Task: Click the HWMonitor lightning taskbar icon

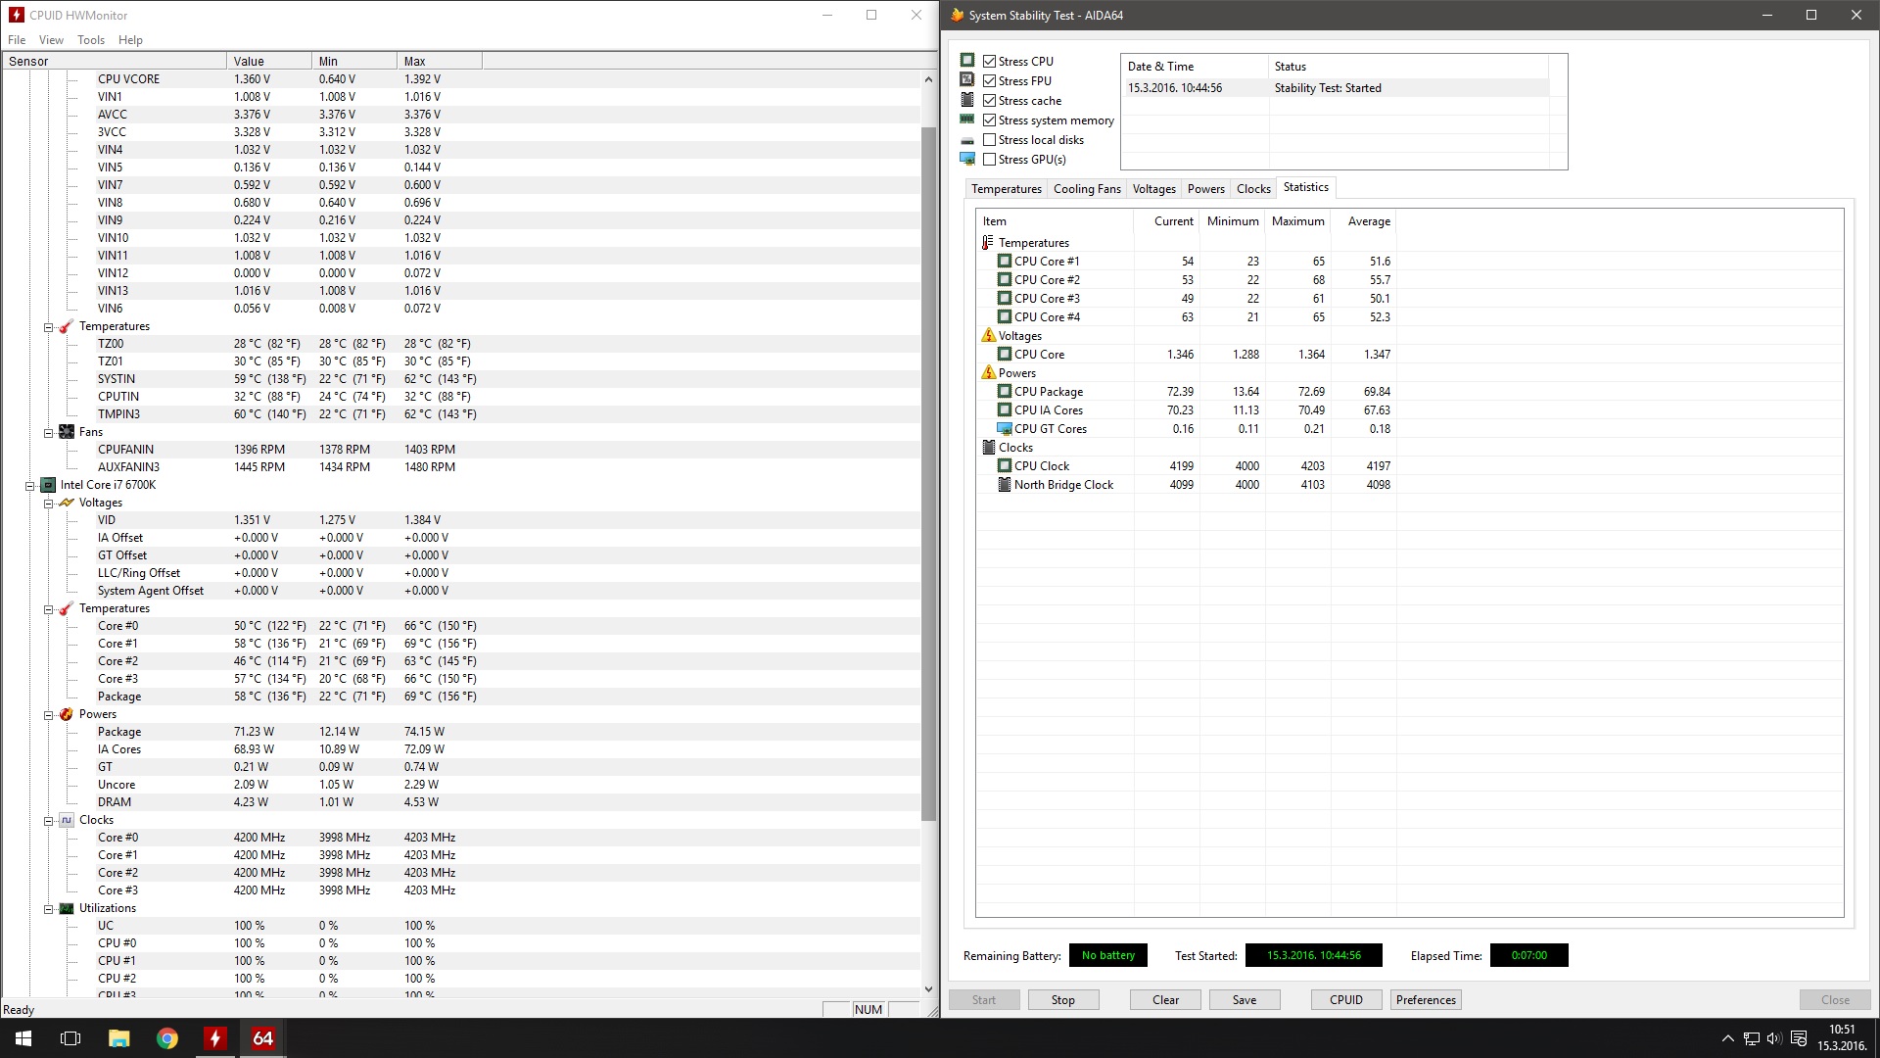Action: (x=214, y=1038)
